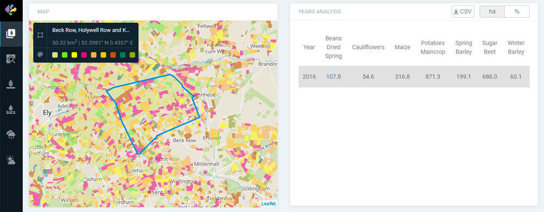This screenshot has width=544, height=212.
Task: Select the brown-orange legend swatch
Action: [113, 55]
